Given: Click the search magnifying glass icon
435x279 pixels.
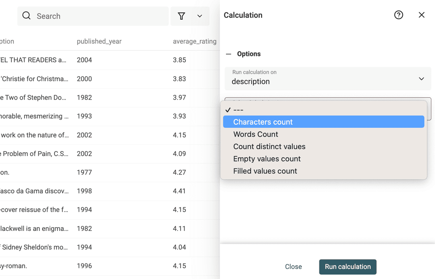Looking at the screenshot, I should 26,16.
